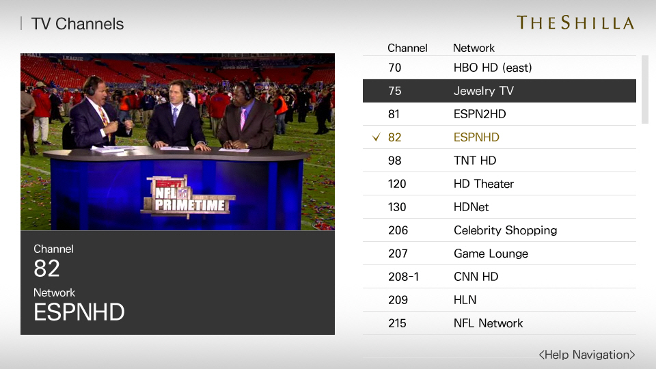
Task: Select HDNet on channel 130
Action: [x=499, y=206]
